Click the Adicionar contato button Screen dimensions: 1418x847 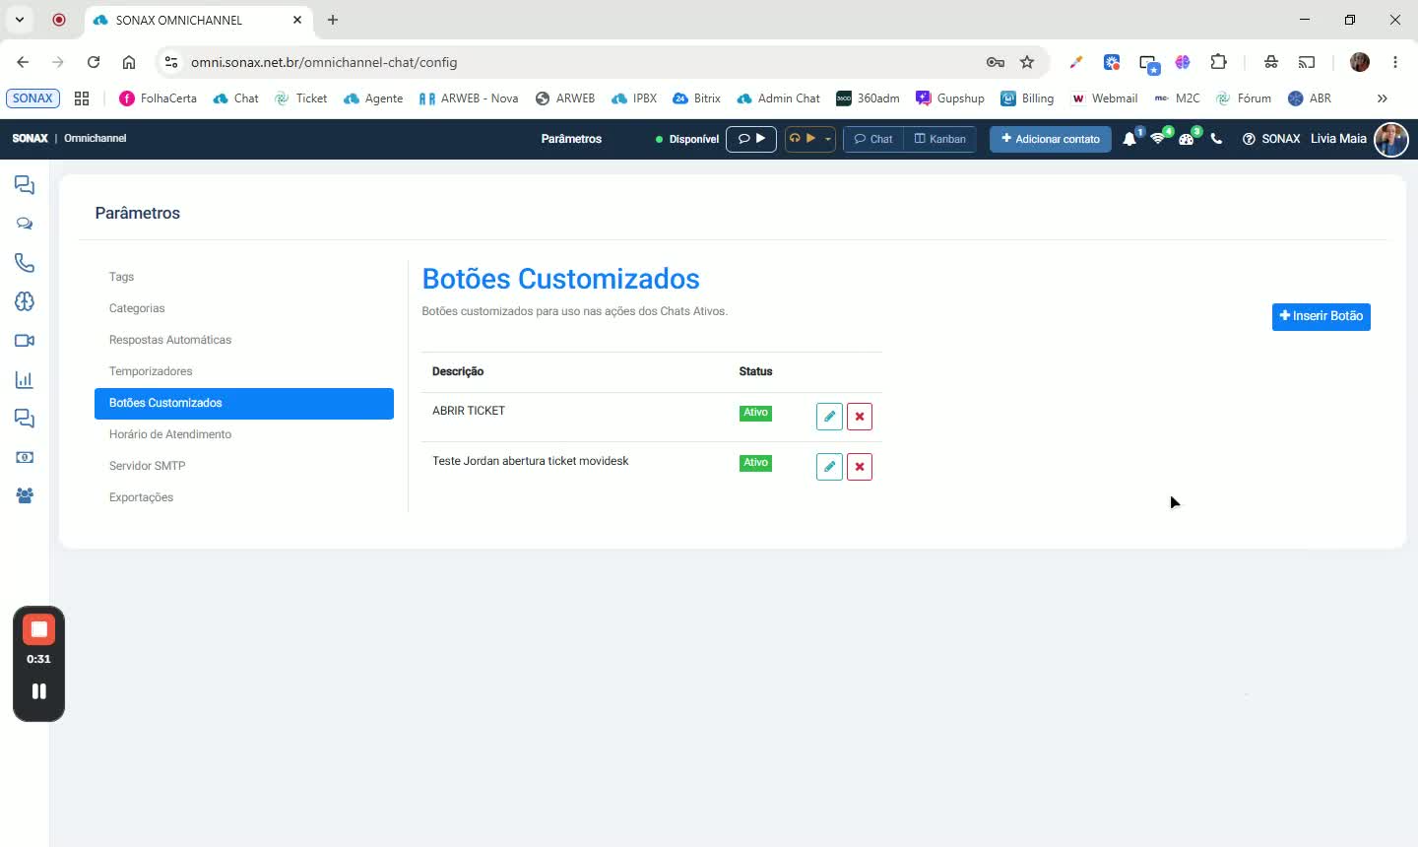click(1051, 139)
